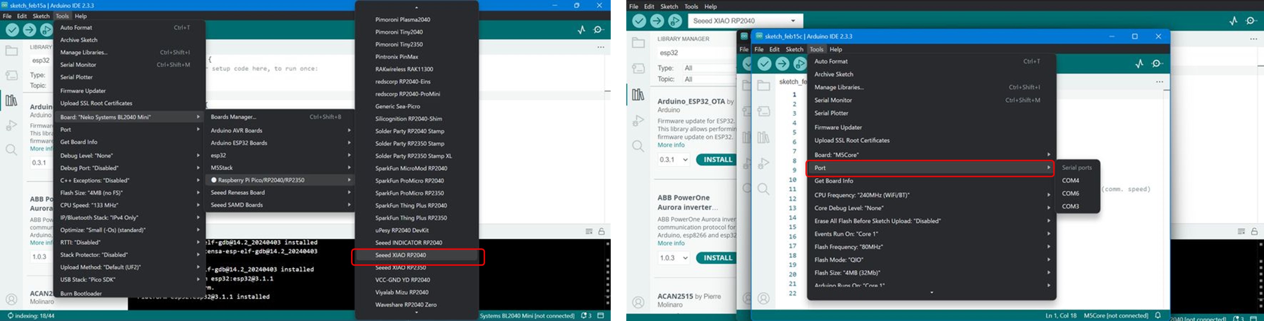This screenshot has width=1264, height=321.
Task: Click notification bell in sketch_feb15c status bar
Action: 1158,316
